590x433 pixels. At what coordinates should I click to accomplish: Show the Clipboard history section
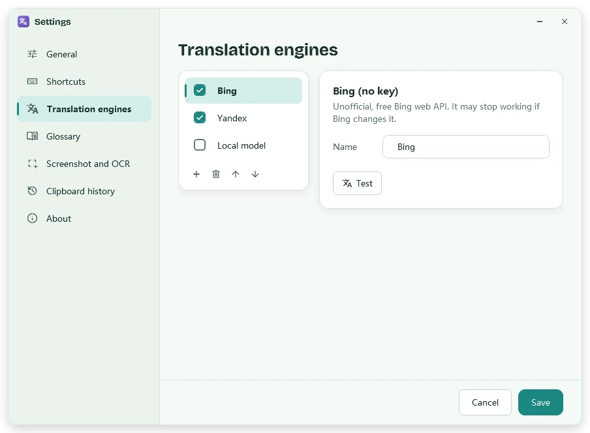(x=84, y=191)
